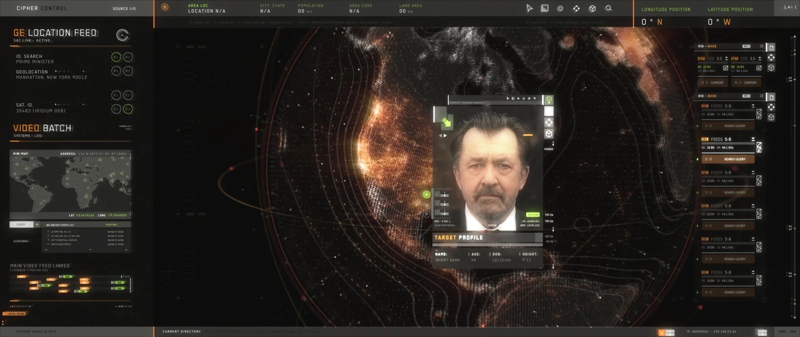Open the image graph tool in top toolbar
The height and width of the screenshot is (337, 800).
pyautogui.click(x=545, y=8)
